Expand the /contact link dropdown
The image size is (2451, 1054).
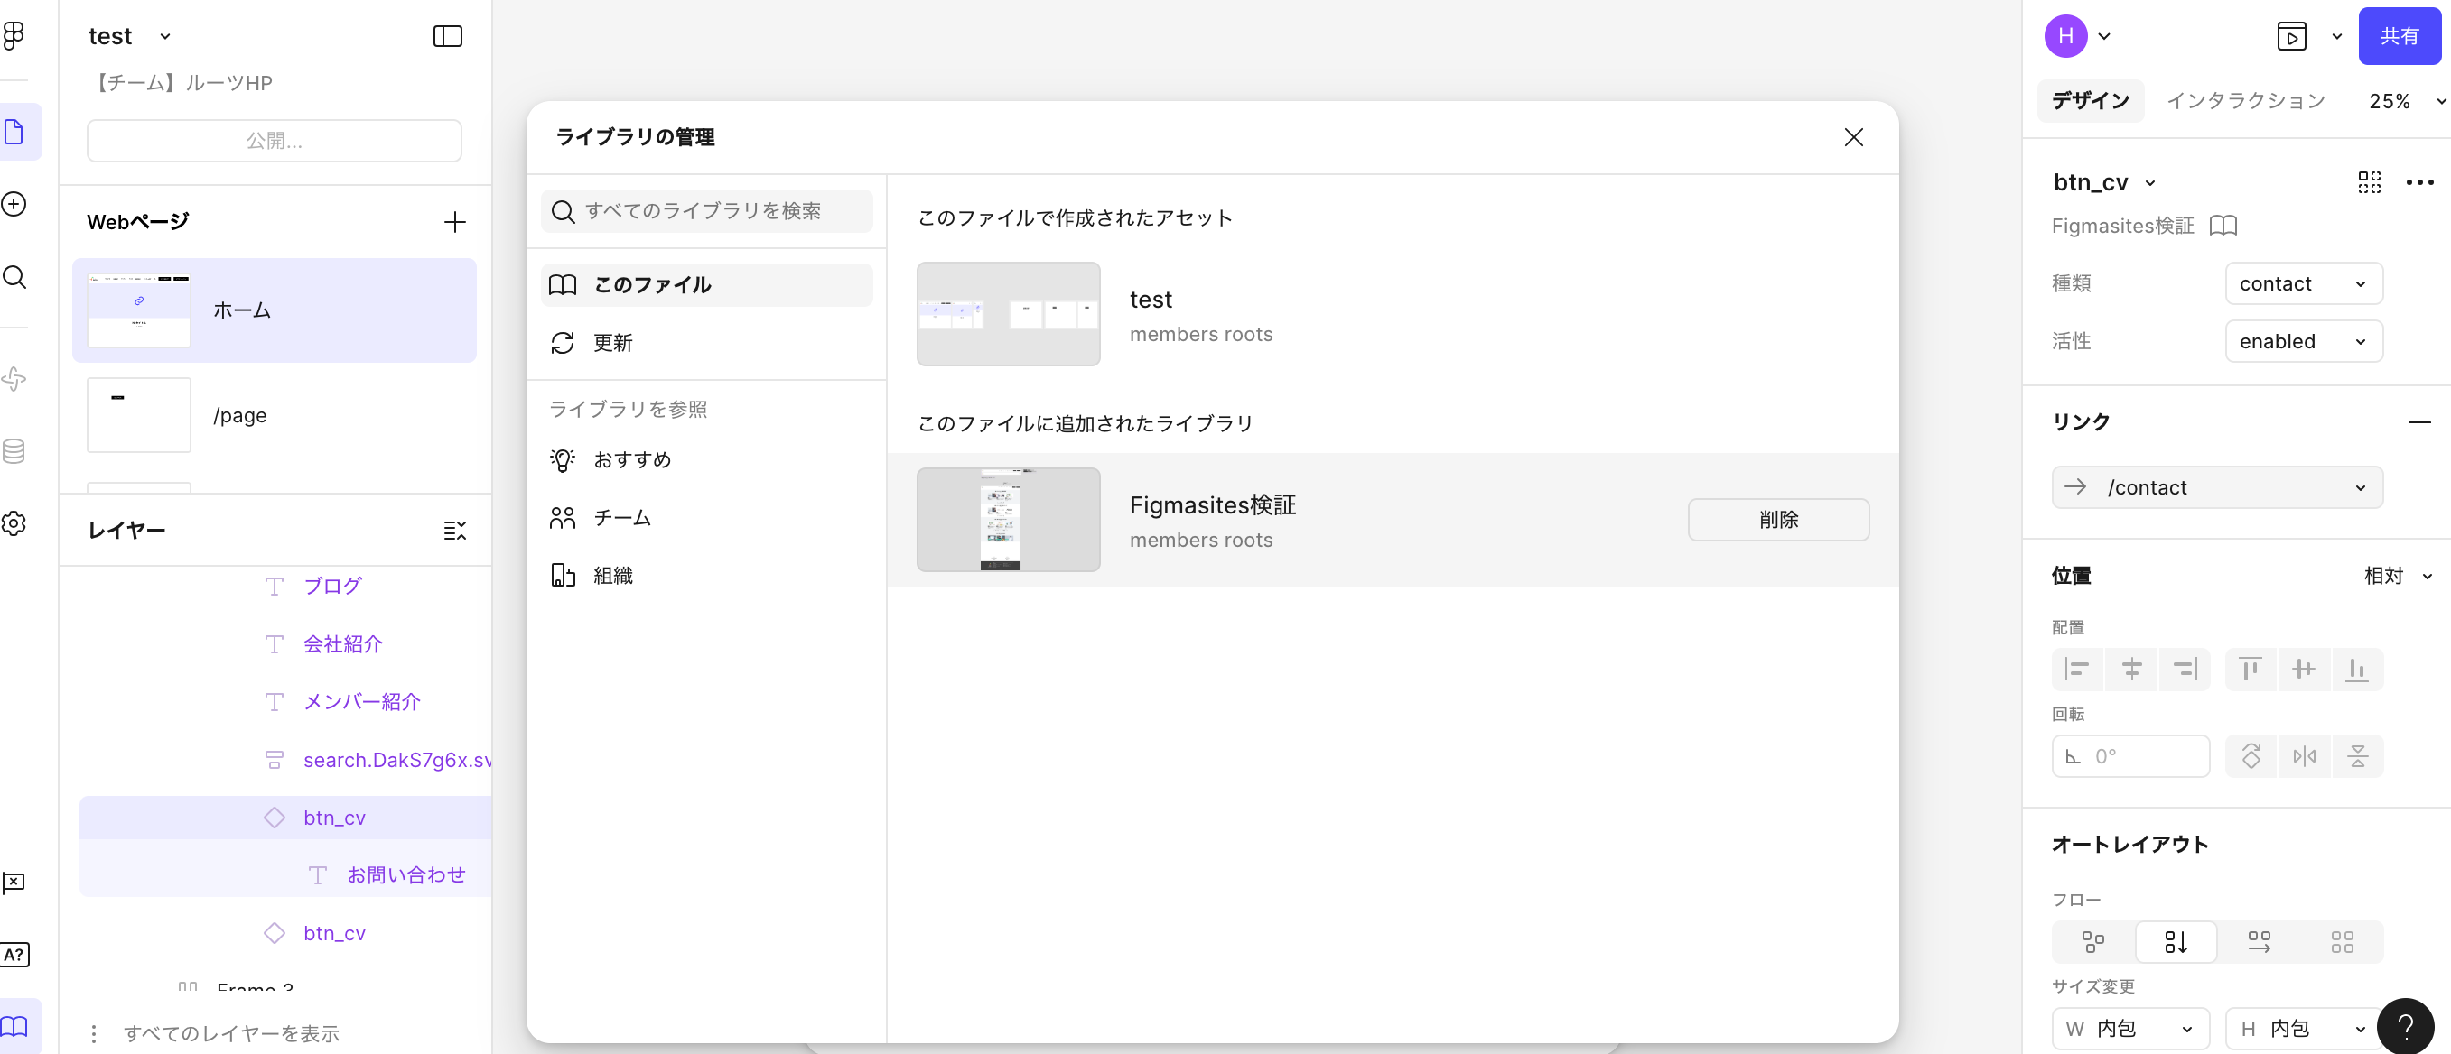[2359, 487]
